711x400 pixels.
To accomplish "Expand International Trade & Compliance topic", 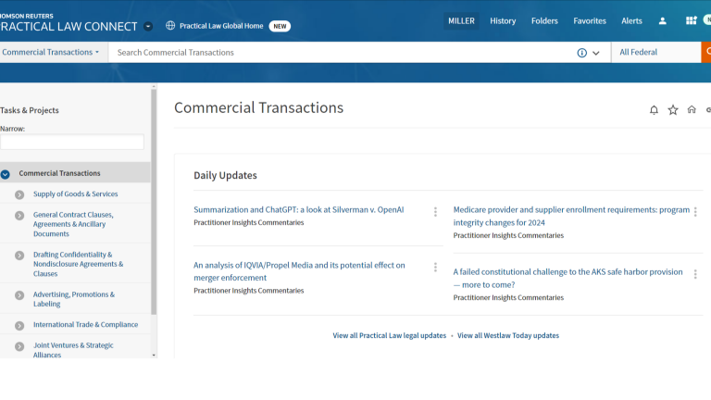I will (19, 325).
